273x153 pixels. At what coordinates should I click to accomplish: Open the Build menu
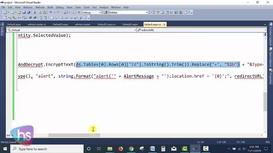(x=50, y=7)
